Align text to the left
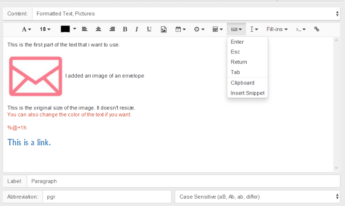345x206 pixels. tap(84, 29)
